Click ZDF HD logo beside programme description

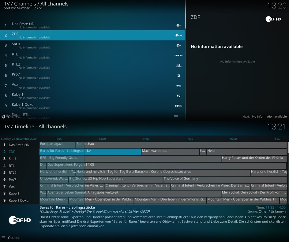click(x=20, y=220)
